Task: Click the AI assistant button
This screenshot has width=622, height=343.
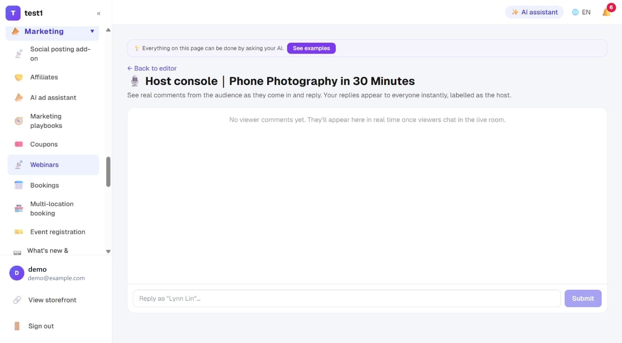Action: pos(534,12)
